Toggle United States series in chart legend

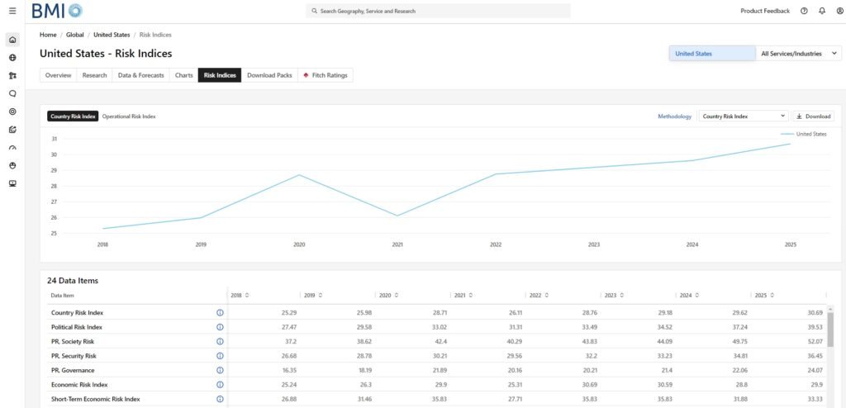tap(805, 134)
